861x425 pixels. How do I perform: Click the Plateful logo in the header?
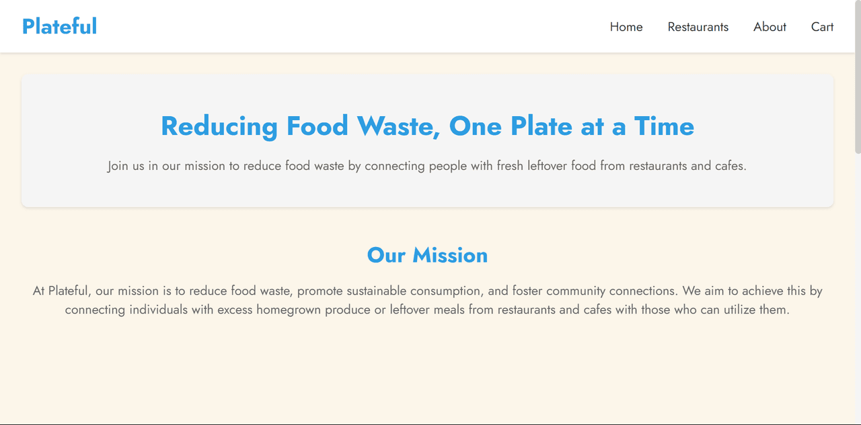[60, 26]
